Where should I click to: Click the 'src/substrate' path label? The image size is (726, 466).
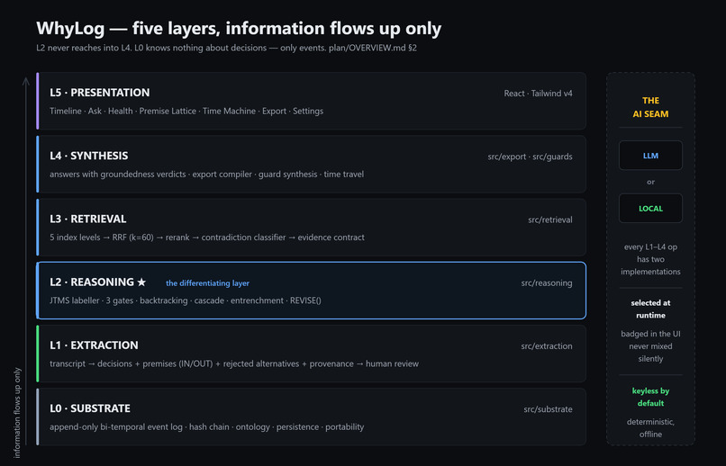click(549, 409)
